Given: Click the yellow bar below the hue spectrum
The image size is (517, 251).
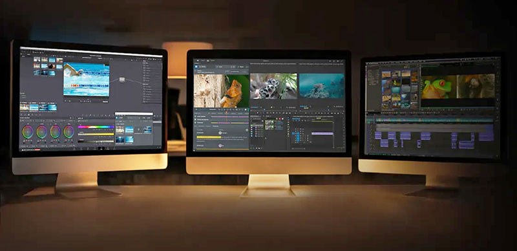Looking at the screenshot, I should coord(96,134).
